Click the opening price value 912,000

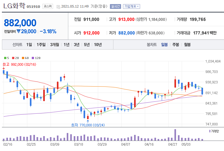[x=92, y=33]
